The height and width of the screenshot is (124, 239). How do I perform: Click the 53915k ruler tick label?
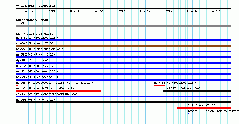[x=75, y=11]
